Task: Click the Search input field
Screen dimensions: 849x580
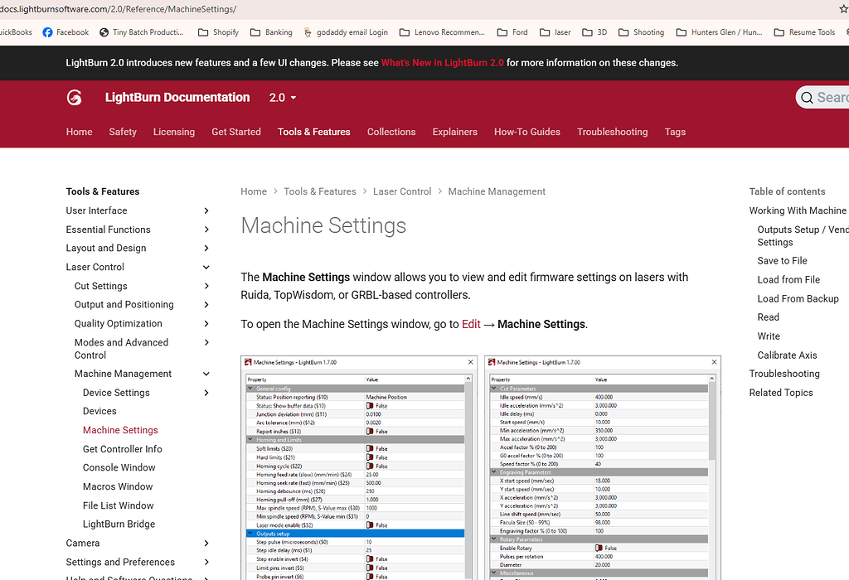Action: [823, 98]
